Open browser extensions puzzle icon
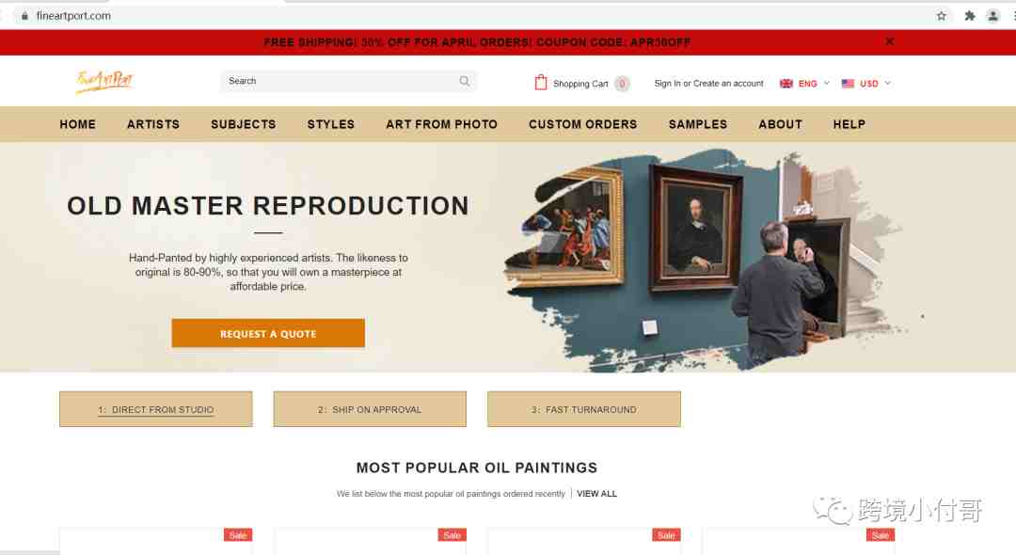Screen dimensions: 1016x555 tap(969, 16)
